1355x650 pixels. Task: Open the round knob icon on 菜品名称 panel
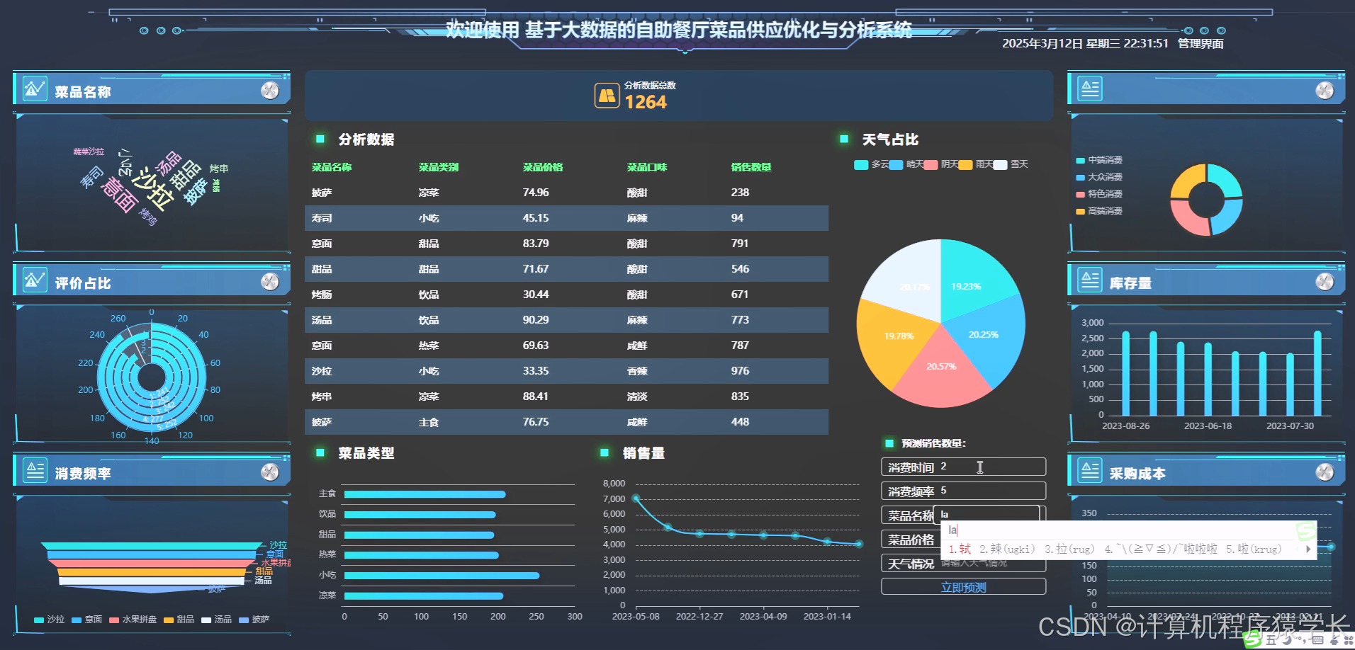[269, 89]
